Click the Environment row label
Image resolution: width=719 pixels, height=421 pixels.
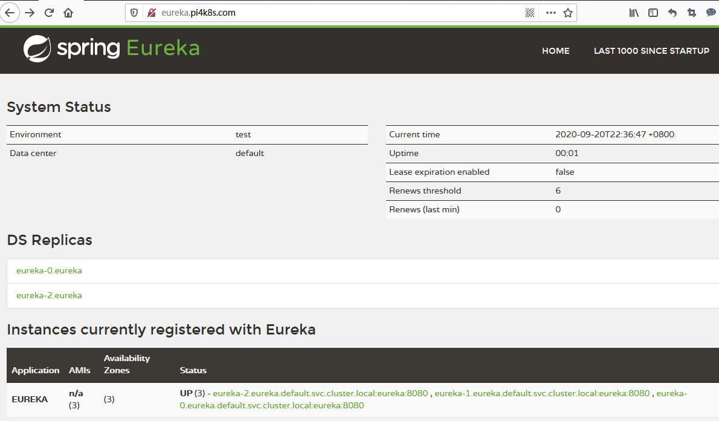35,134
